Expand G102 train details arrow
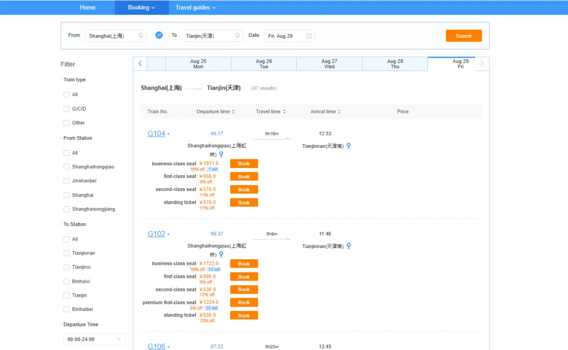 [x=169, y=234]
